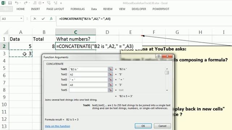Cancel formula entry with the X icon
Viewport: 232px width, 130px height.
click(35, 19)
